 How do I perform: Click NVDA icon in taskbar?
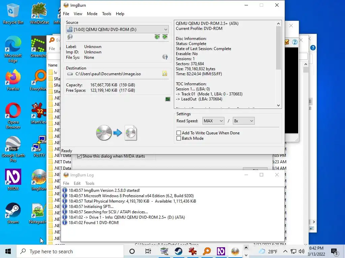pos(221,251)
